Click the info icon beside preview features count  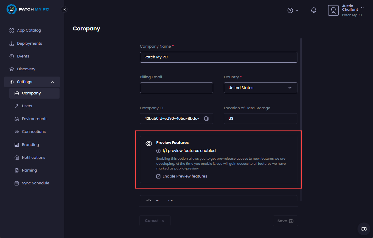(x=158, y=151)
